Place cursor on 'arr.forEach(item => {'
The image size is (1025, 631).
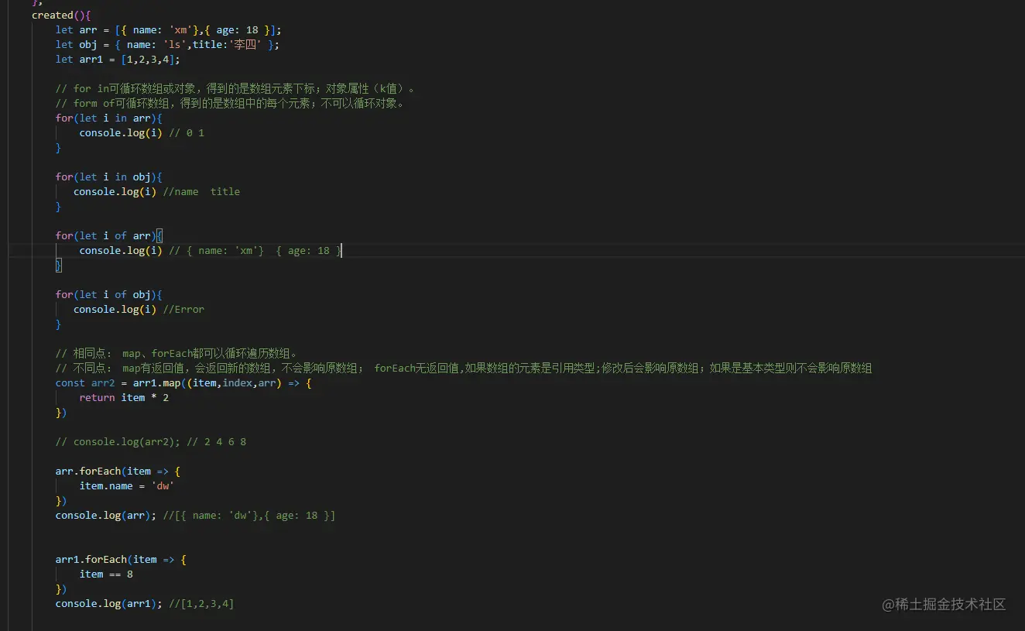tap(118, 471)
